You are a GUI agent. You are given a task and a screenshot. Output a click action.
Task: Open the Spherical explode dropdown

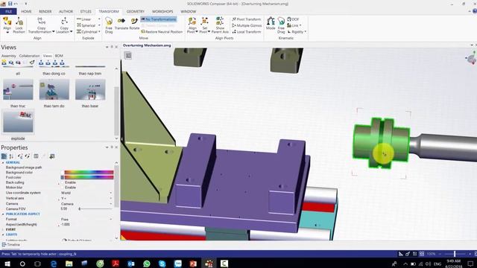[99, 25]
